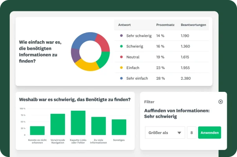Select the 'Einfach' answer label
The height and width of the screenshot is (157, 237).
pyautogui.click(x=133, y=68)
